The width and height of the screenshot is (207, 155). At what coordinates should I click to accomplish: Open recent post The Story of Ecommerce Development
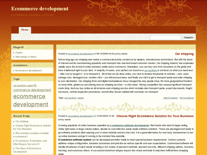(27, 150)
